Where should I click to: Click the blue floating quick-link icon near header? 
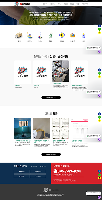99,26
